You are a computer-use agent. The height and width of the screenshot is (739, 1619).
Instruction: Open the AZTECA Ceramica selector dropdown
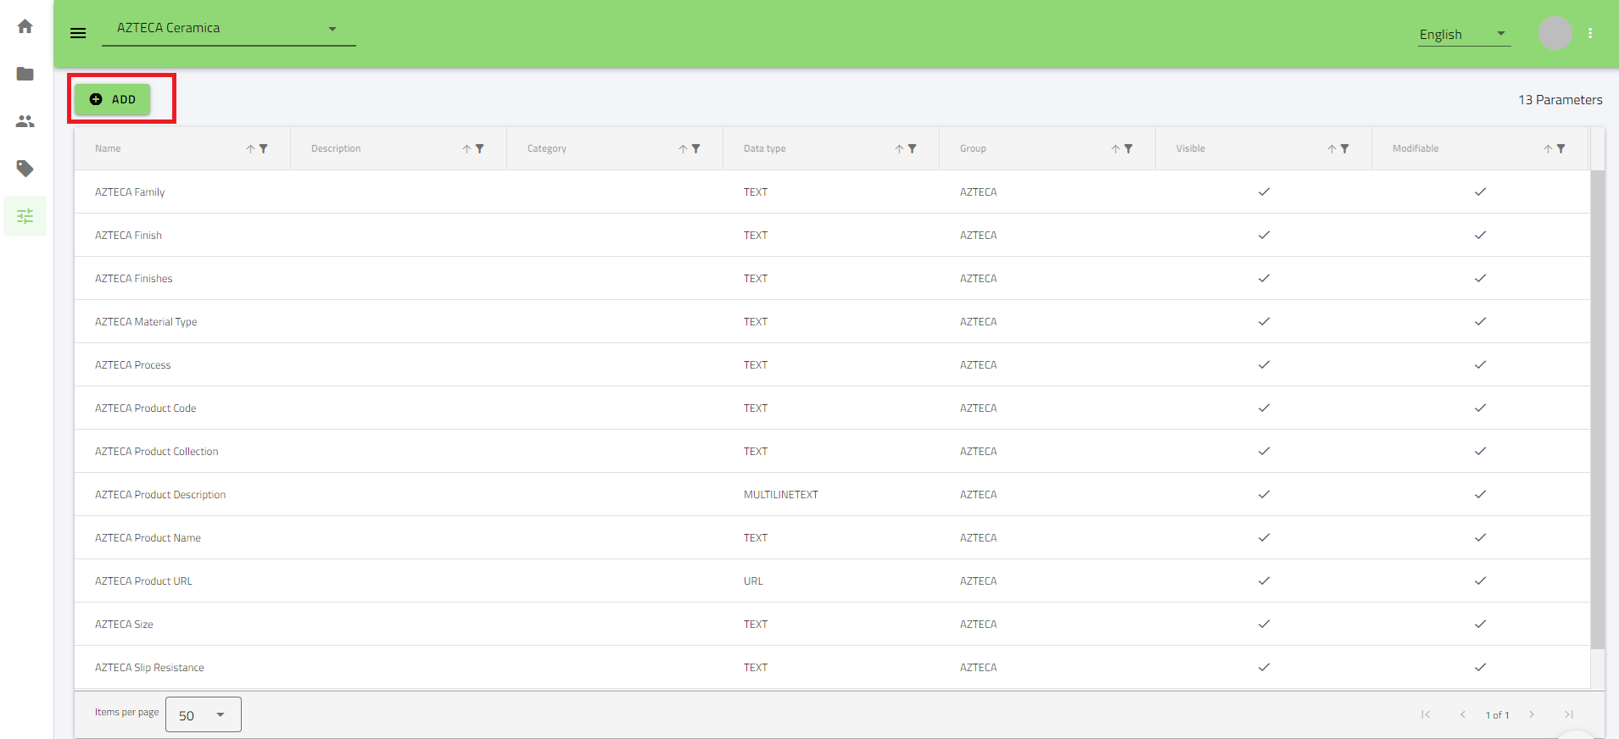[229, 29]
